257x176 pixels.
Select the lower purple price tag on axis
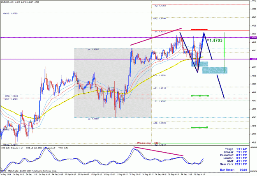point(253,59)
